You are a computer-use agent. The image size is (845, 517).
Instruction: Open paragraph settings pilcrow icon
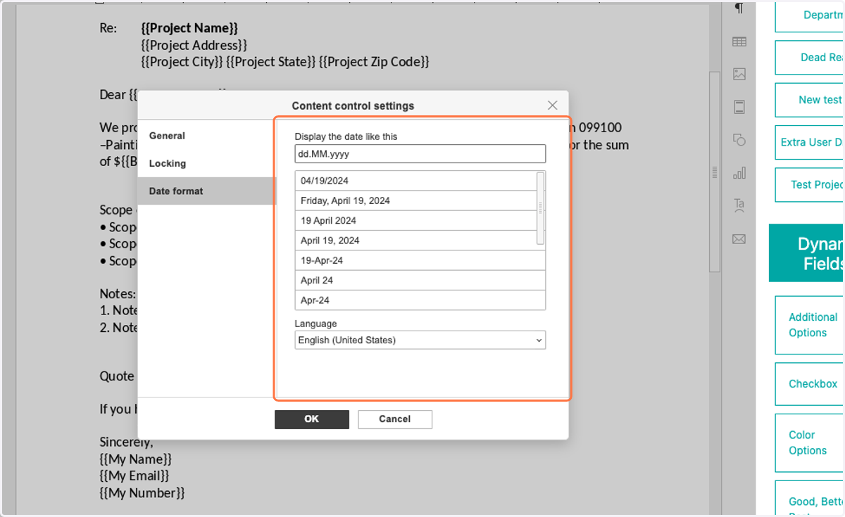pyautogui.click(x=739, y=8)
